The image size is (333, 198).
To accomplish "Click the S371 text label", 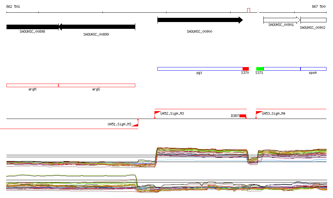I will point(259,73).
